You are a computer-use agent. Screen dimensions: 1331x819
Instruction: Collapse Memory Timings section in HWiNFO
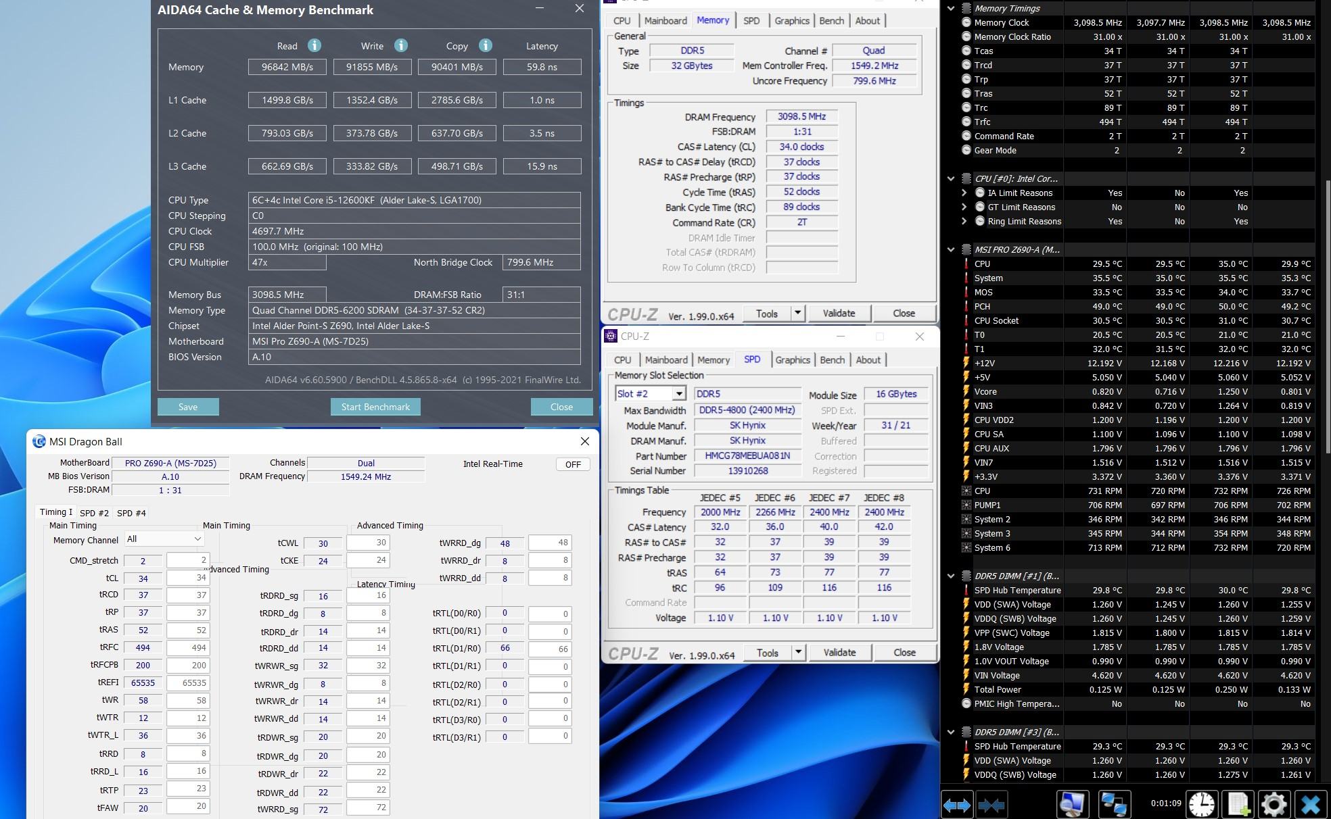[951, 8]
